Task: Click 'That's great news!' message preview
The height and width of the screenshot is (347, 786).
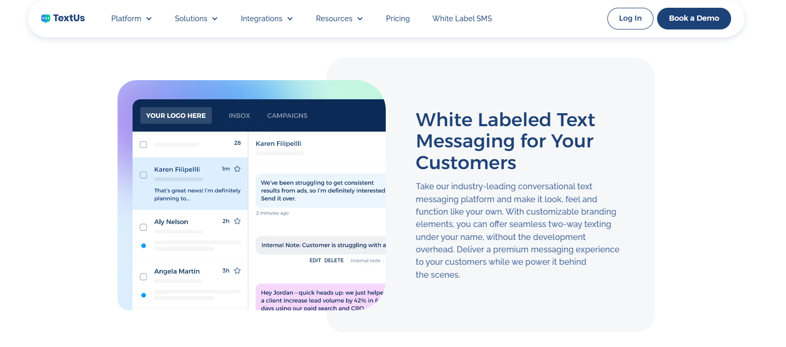Action: pos(197,194)
